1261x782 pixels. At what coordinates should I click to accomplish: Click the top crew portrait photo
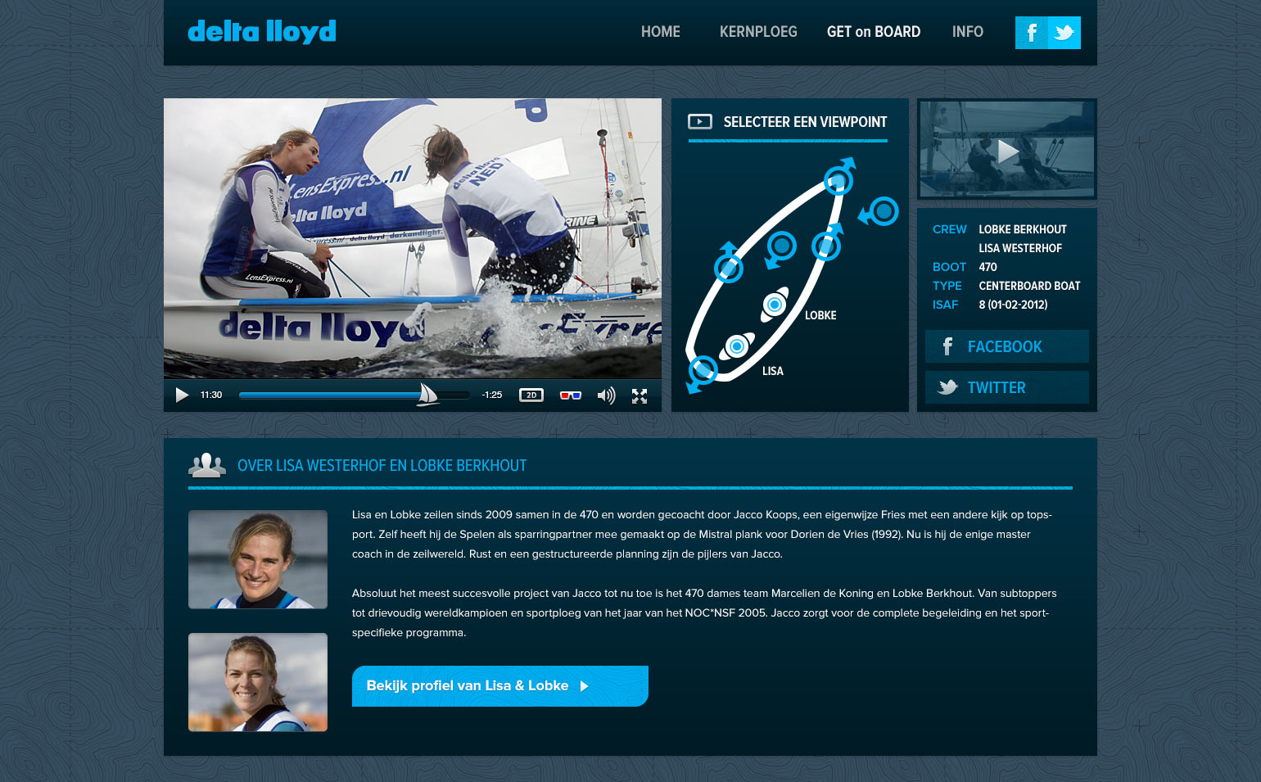tap(258, 559)
